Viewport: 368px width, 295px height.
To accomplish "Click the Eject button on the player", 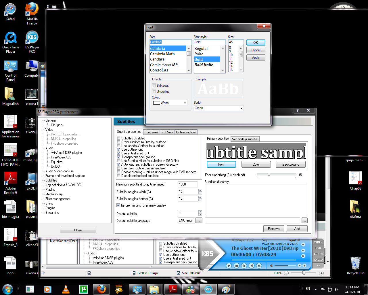I will coord(259,266).
